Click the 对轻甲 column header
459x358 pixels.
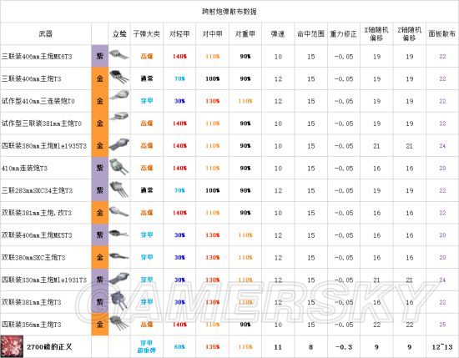pos(179,33)
